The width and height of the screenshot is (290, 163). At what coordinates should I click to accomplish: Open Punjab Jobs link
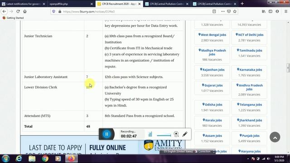(249, 136)
